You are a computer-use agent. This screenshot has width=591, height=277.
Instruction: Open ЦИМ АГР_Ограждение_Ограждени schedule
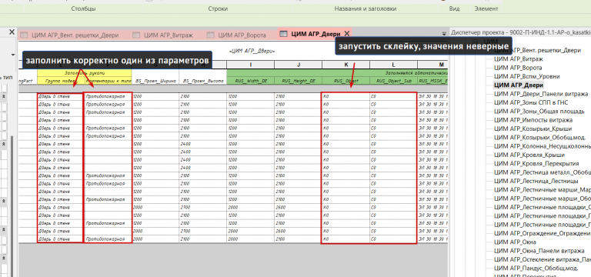pos(542,234)
